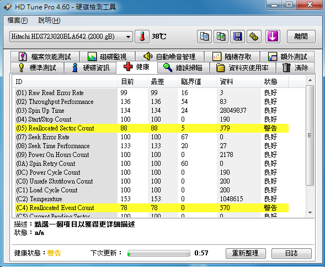Screen dimensions: 325x267
Task: Open the 硬碟資訊 tab
Action: click(x=90, y=67)
